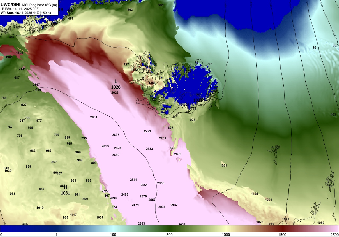Select the value '1019'
Viewport: 339px width, 237px height.
pos(40,208)
